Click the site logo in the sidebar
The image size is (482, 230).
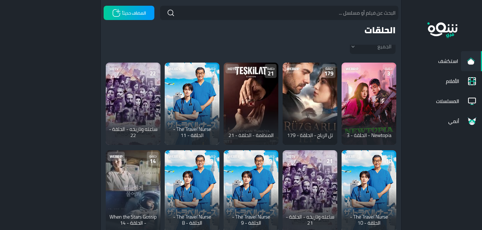coord(442,30)
